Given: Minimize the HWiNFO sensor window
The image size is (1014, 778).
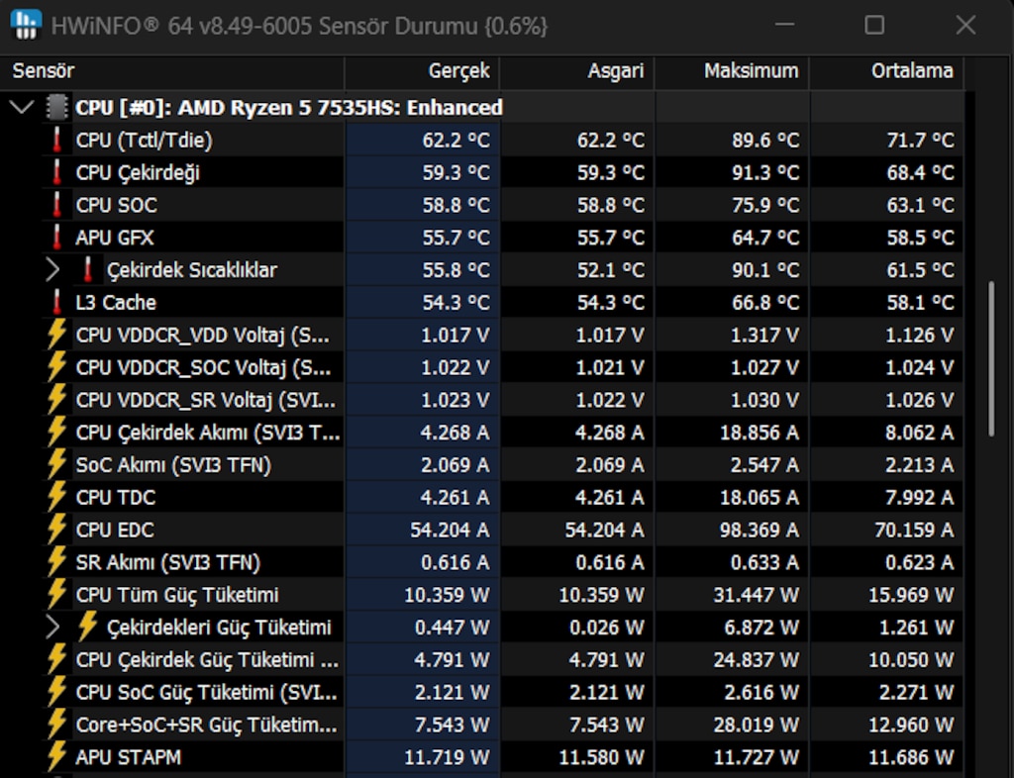Looking at the screenshot, I should click(784, 25).
